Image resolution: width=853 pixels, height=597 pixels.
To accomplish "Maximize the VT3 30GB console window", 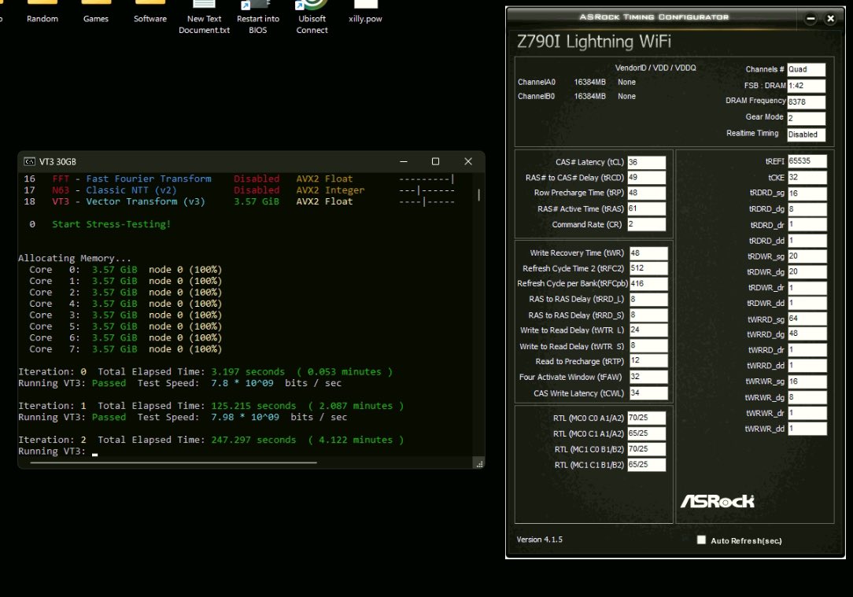I will [x=435, y=161].
